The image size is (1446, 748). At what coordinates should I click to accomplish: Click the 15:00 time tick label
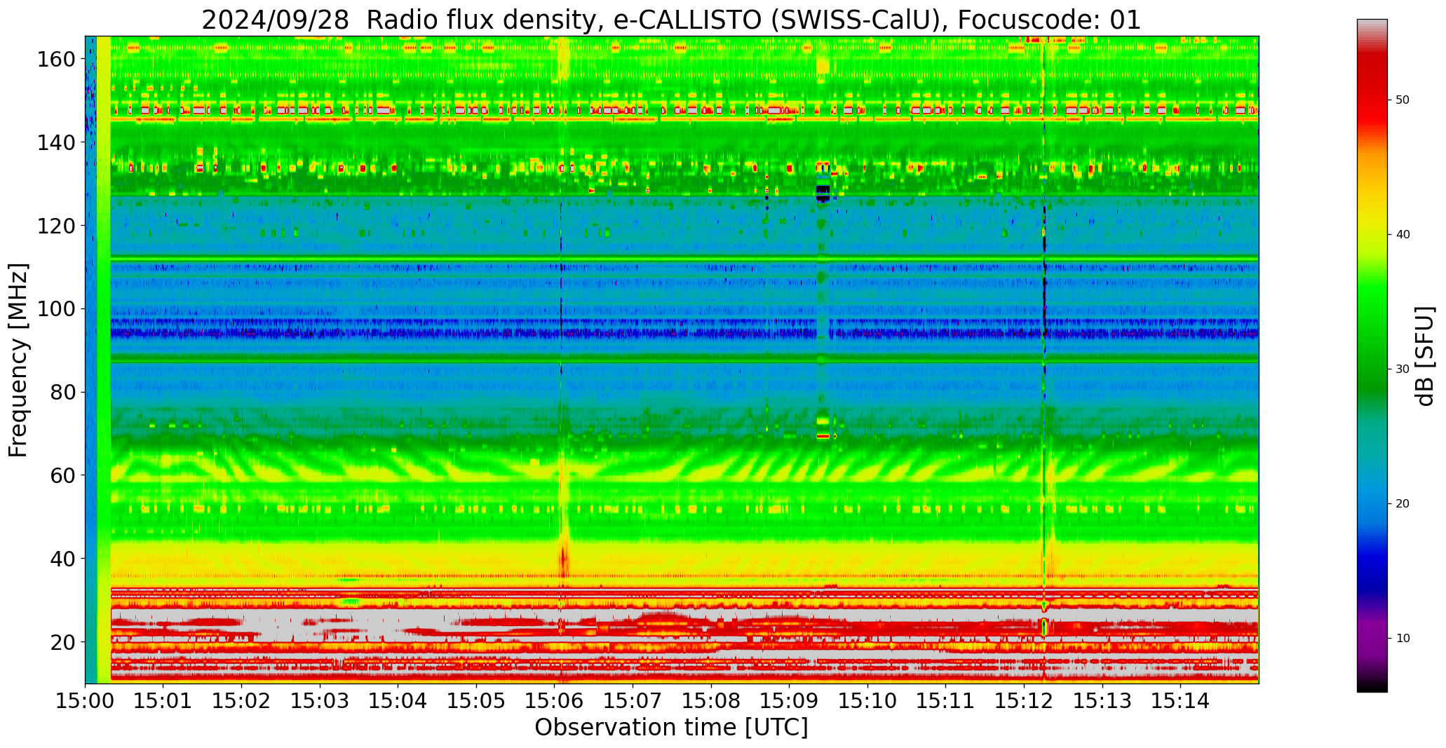86,700
